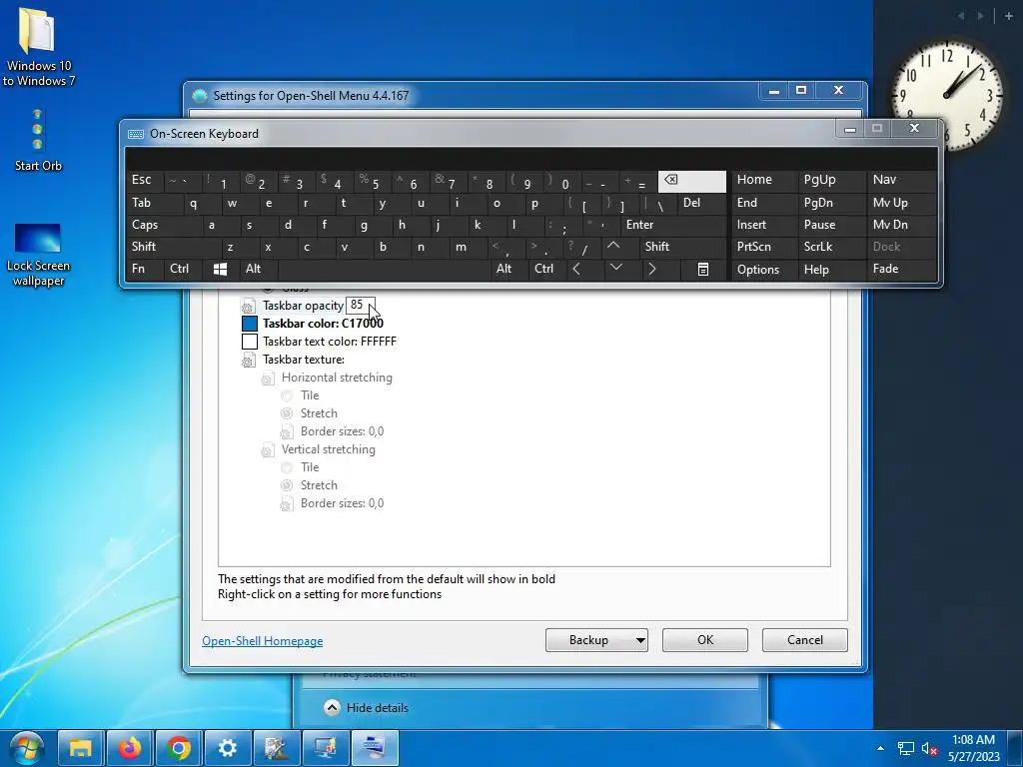
Task: Tap the Home key on keyboard
Action: tap(764, 180)
